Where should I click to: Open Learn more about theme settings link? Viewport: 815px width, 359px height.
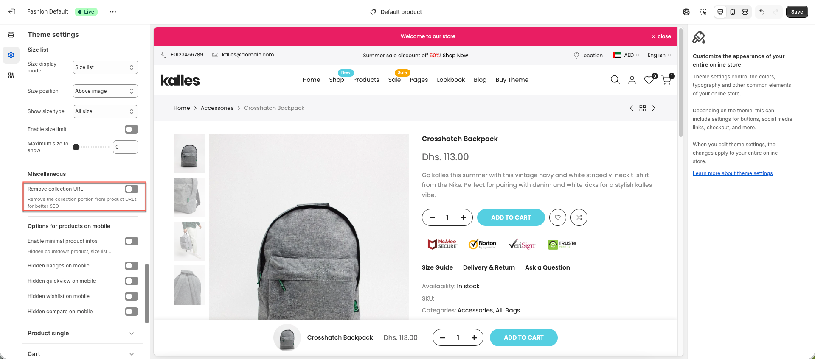point(733,173)
